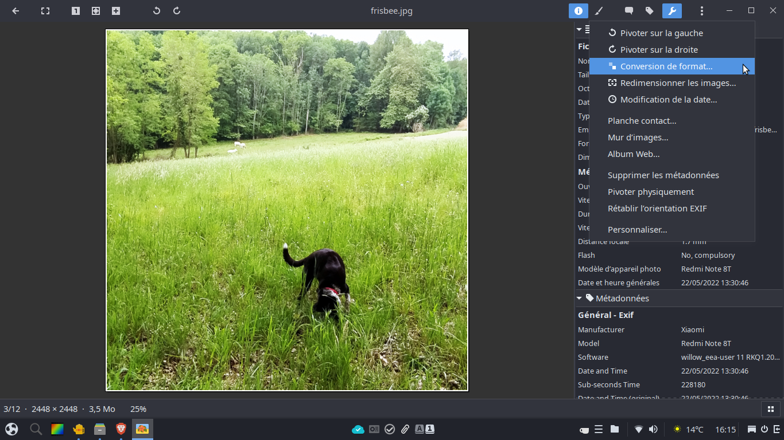Set zoom to 1:1 actual size
The width and height of the screenshot is (784, 440).
pos(76,11)
